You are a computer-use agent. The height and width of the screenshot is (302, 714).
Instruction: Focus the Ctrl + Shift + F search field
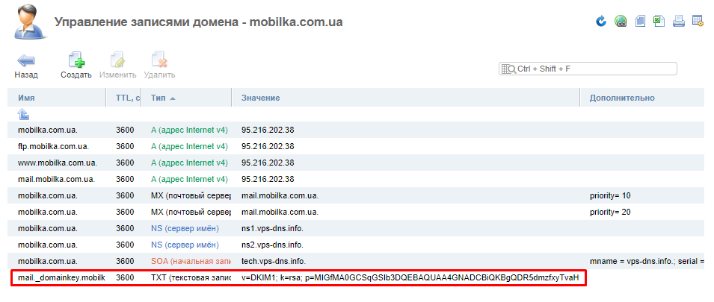pos(588,69)
